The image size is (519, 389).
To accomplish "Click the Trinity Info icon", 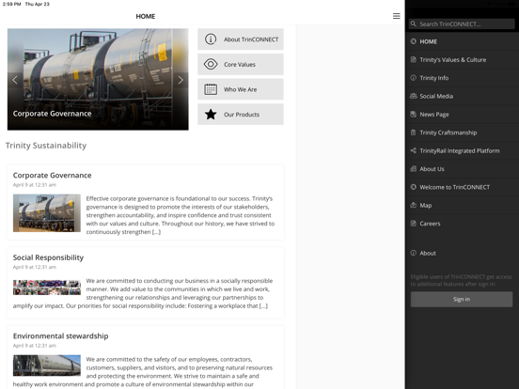I will (x=413, y=78).
